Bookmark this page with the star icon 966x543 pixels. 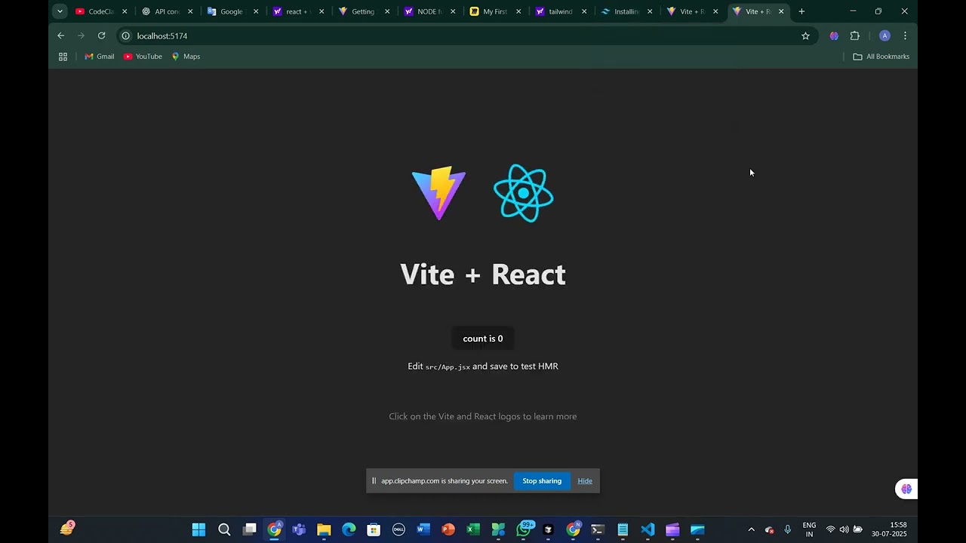[x=805, y=35]
